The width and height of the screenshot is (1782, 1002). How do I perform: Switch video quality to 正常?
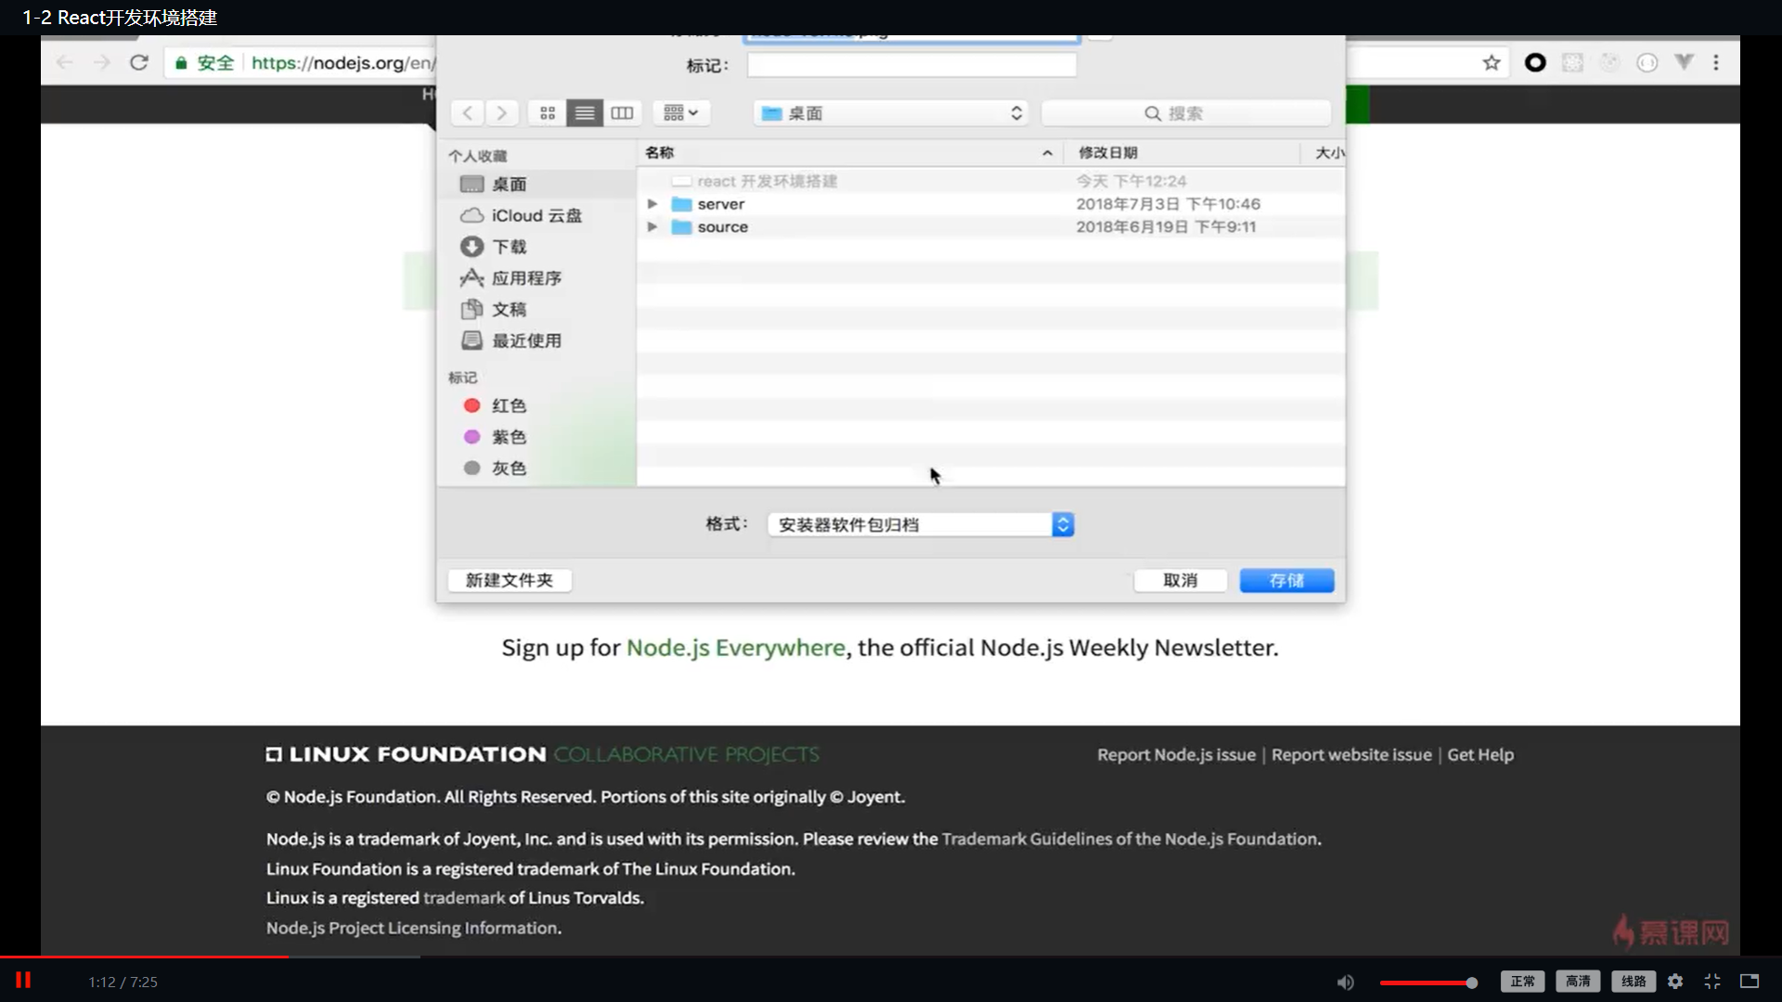[x=1522, y=981]
